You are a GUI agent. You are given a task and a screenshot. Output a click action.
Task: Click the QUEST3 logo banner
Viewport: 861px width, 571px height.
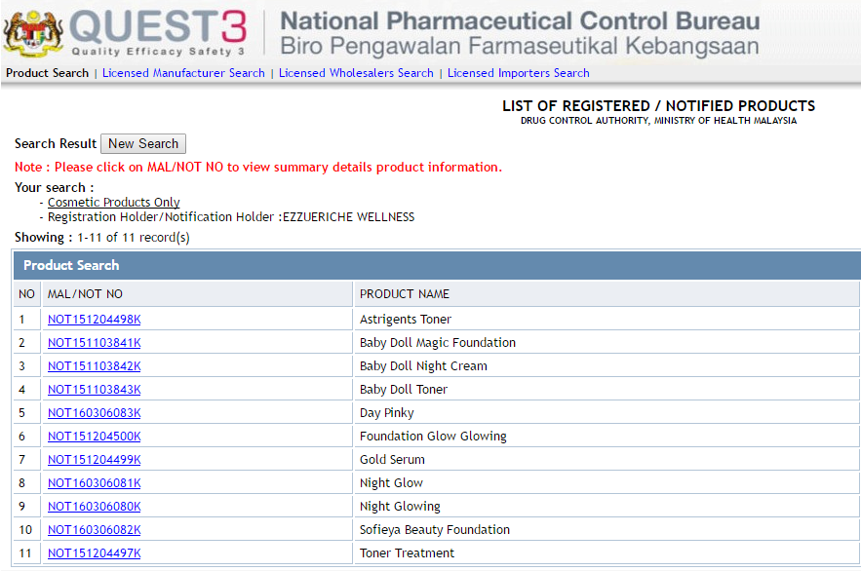[158, 32]
